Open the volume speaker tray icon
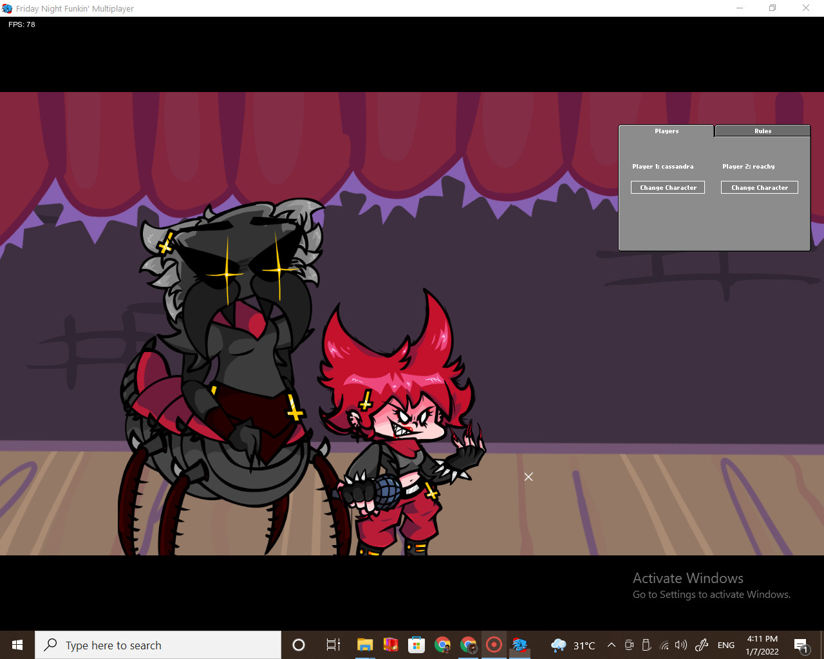The width and height of the screenshot is (824, 659). 680,645
